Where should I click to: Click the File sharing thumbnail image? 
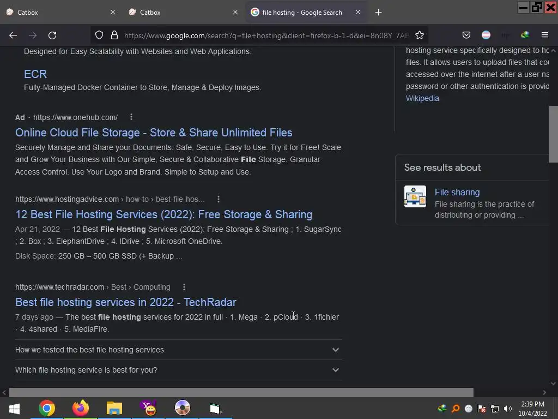click(415, 196)
